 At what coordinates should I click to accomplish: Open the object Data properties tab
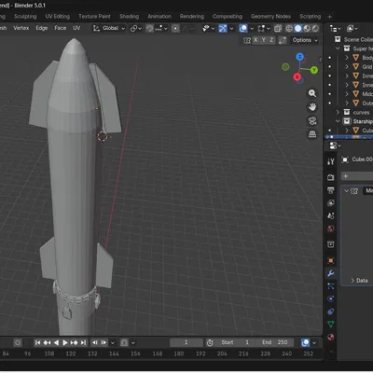(331, 325)
